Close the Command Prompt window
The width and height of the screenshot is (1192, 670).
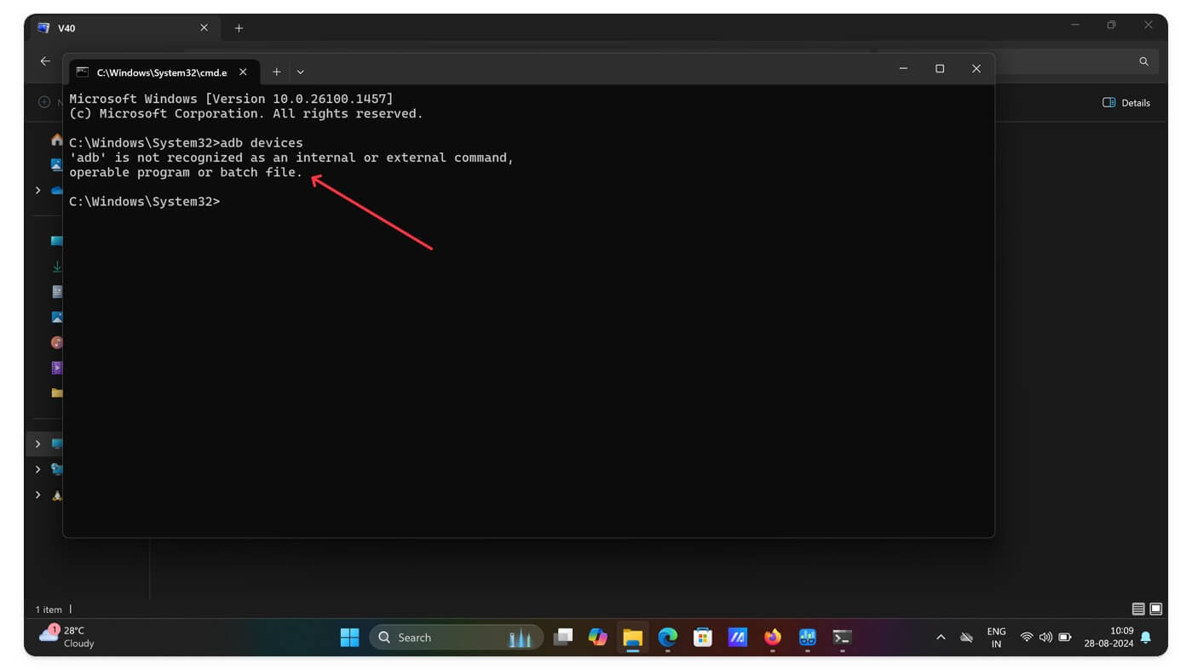[976, 69]
